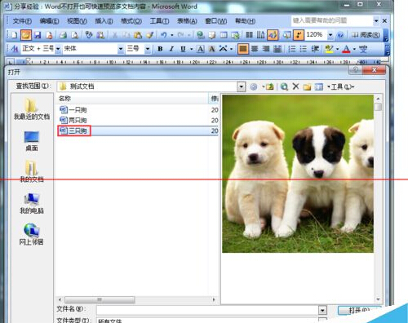
Task: Open the Style dropdown showing 正文 + 三号
Action: [58, 49]
